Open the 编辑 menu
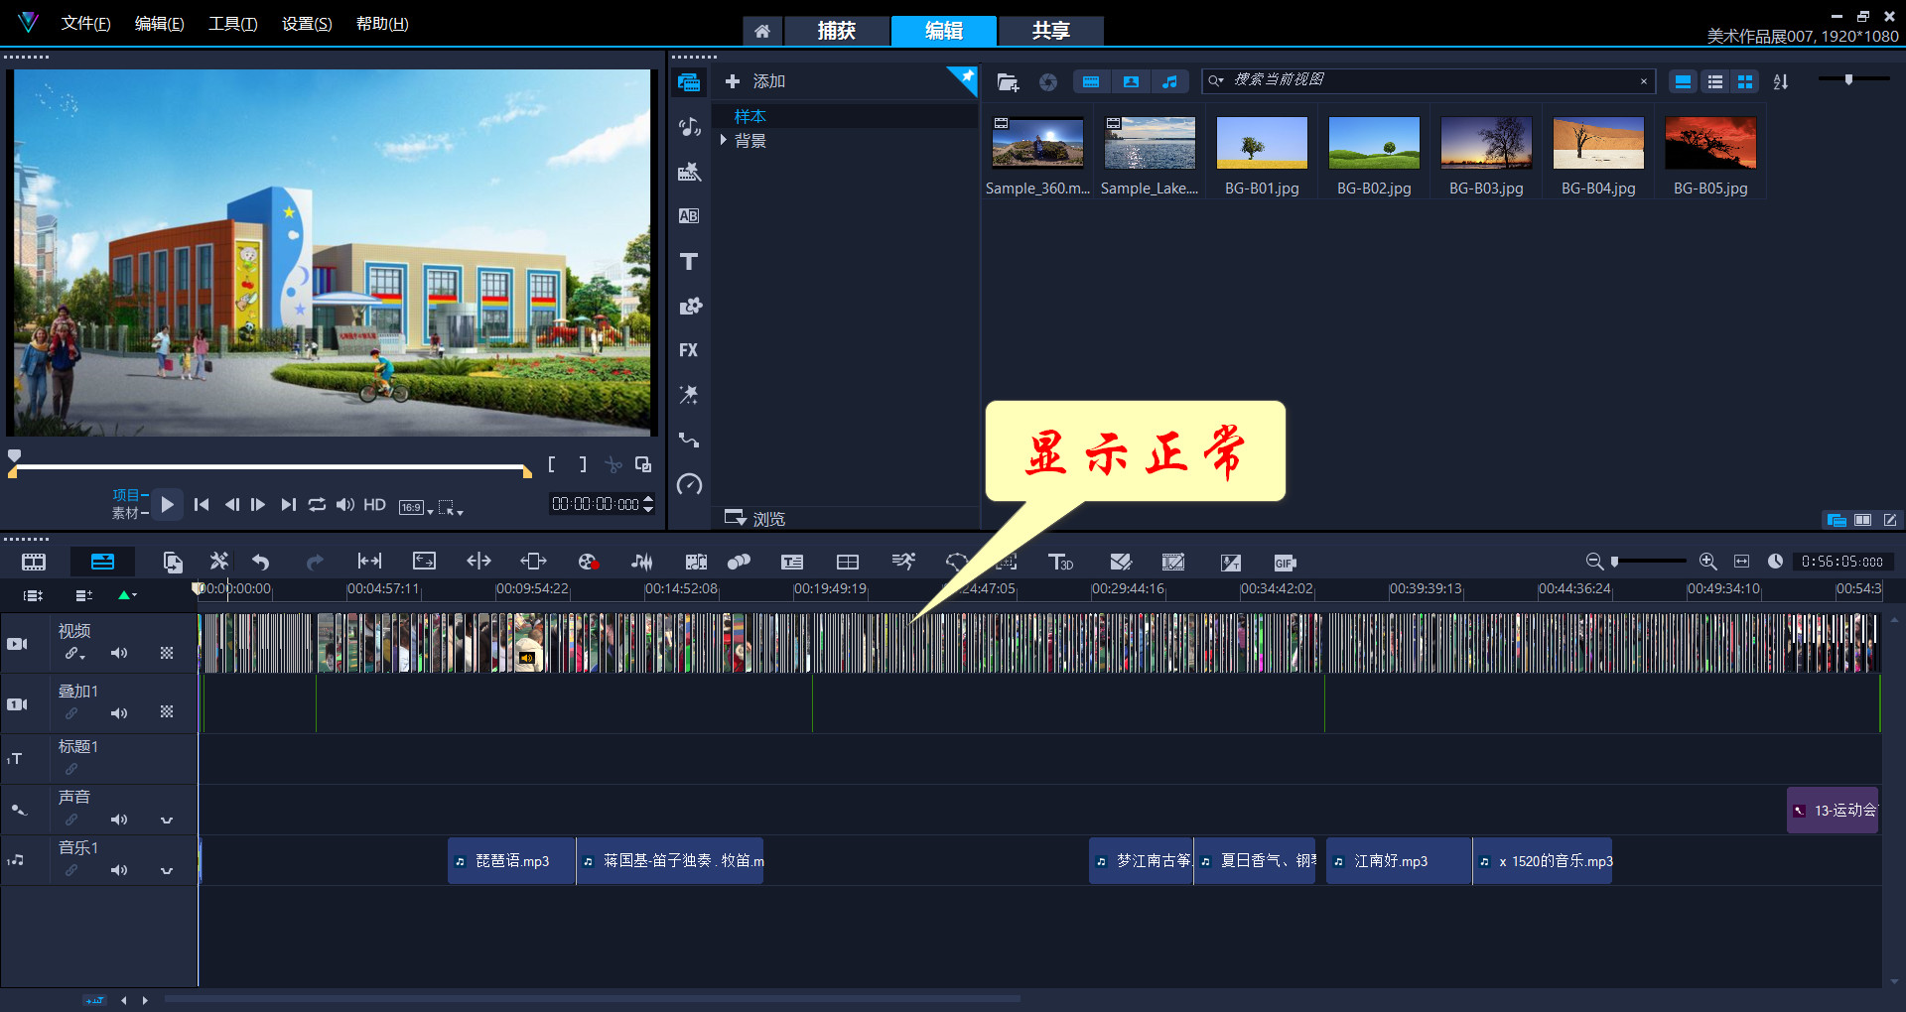Screen dimensions: 1906x1012 (159, 24)
